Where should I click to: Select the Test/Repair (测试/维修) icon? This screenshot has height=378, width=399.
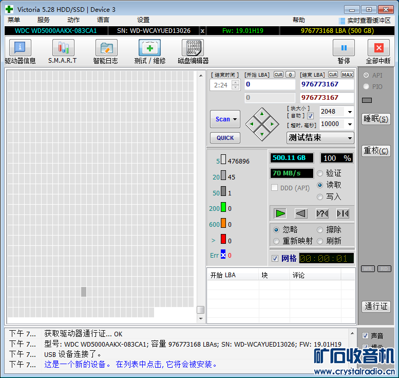149,47
